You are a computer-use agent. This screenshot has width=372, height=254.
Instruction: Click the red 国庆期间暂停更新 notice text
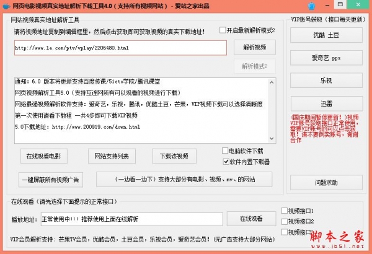coord(324,128)
